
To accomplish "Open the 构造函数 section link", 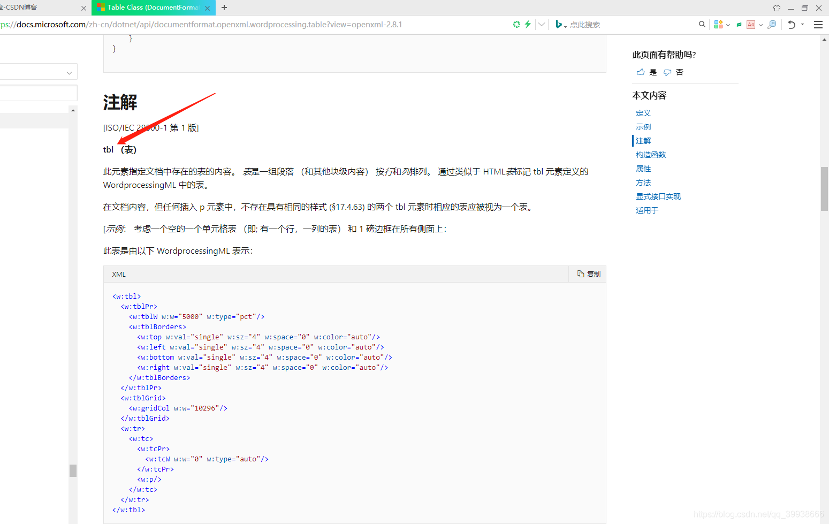I will [x=651, y=154].
